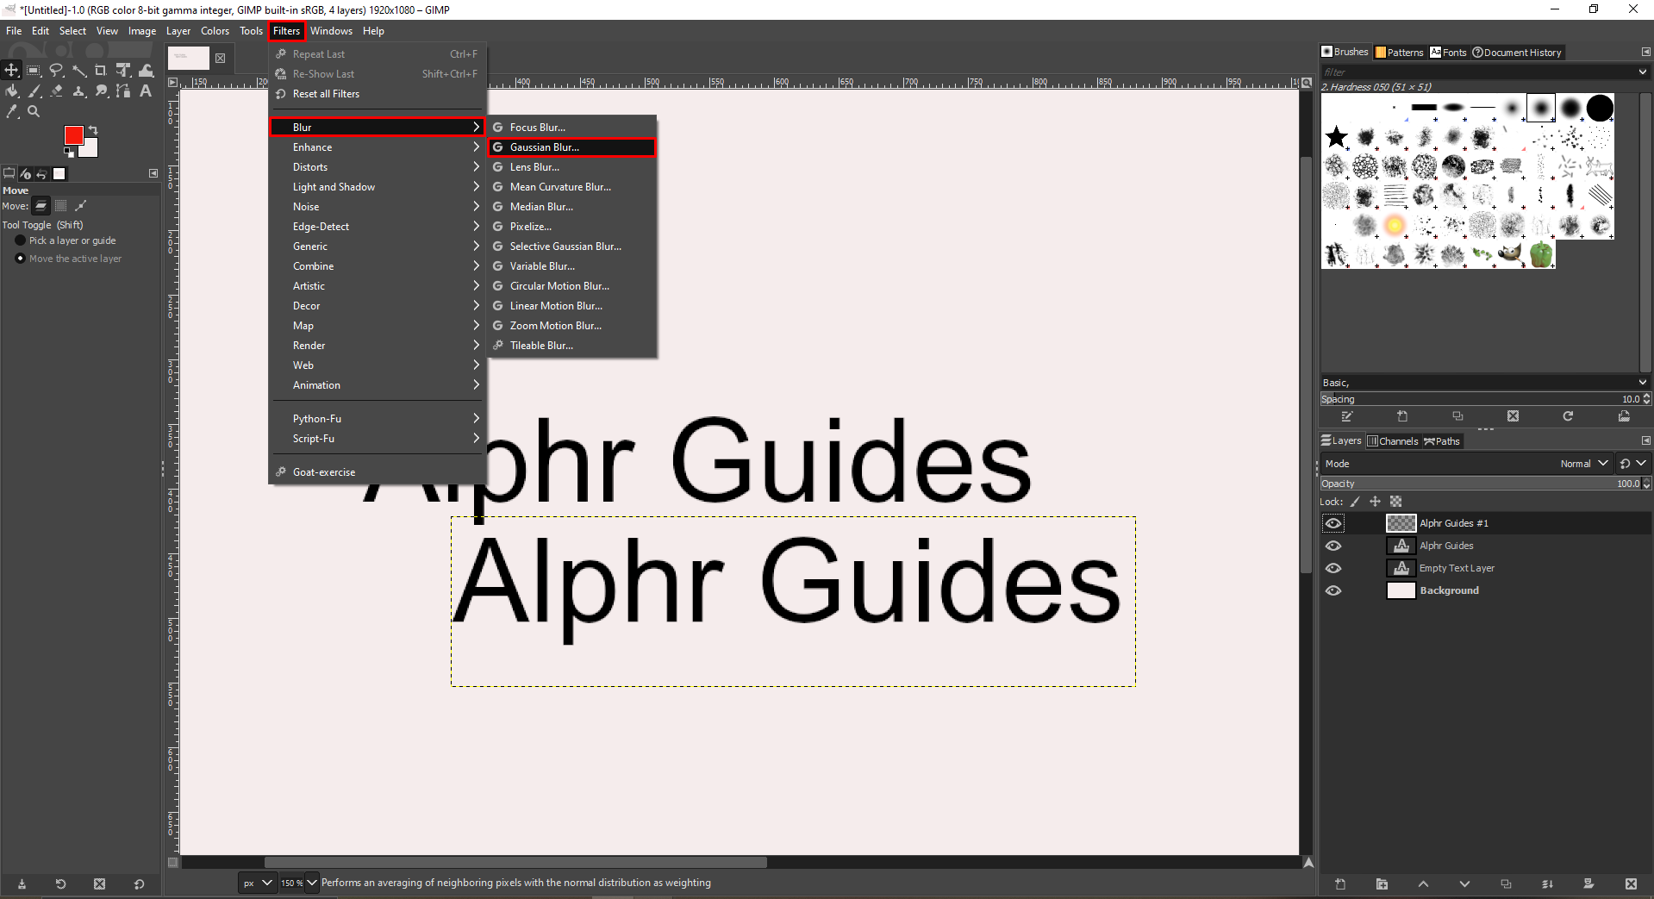Choose Pixelize from the Blur submenu
The image size is (1654, 899).
tap(572, 227)
